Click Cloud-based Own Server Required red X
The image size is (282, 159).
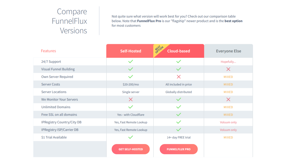178,77
